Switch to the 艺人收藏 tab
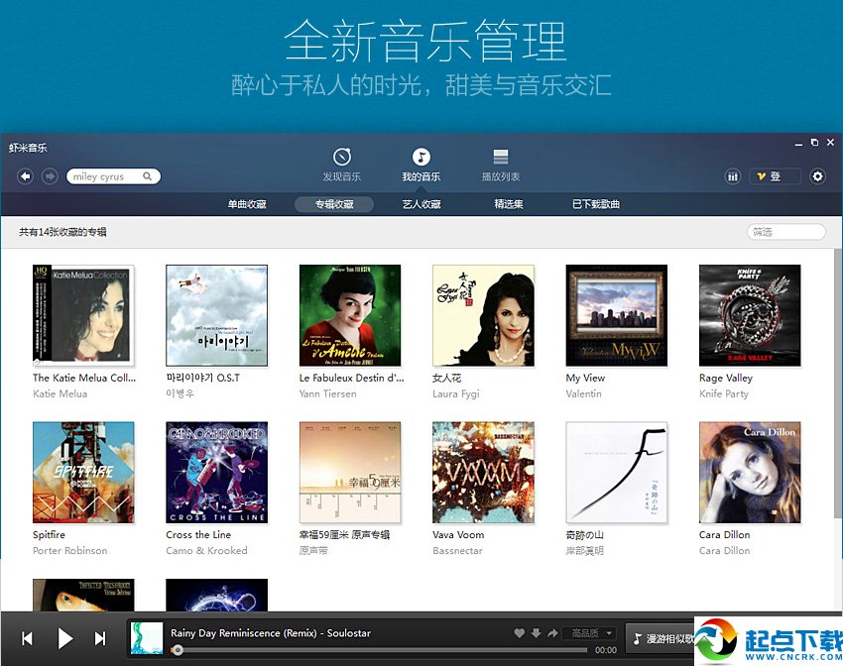The height and width of the screenshot is (666, 843). tap(421, 204)
